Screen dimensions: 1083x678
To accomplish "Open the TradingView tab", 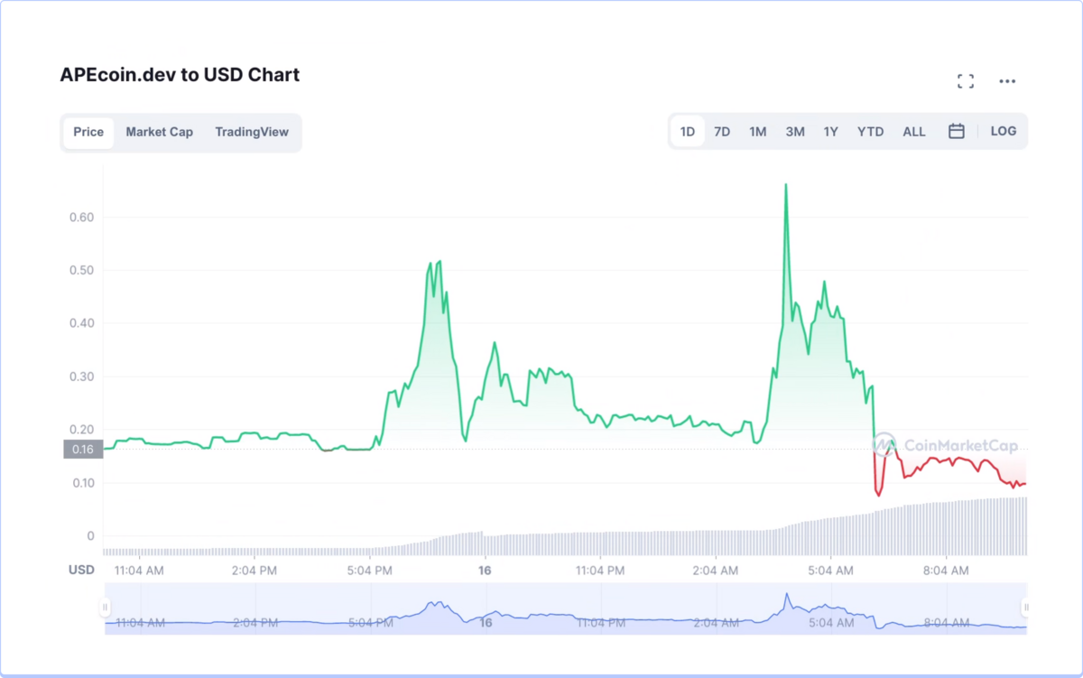I will point(252,132).
